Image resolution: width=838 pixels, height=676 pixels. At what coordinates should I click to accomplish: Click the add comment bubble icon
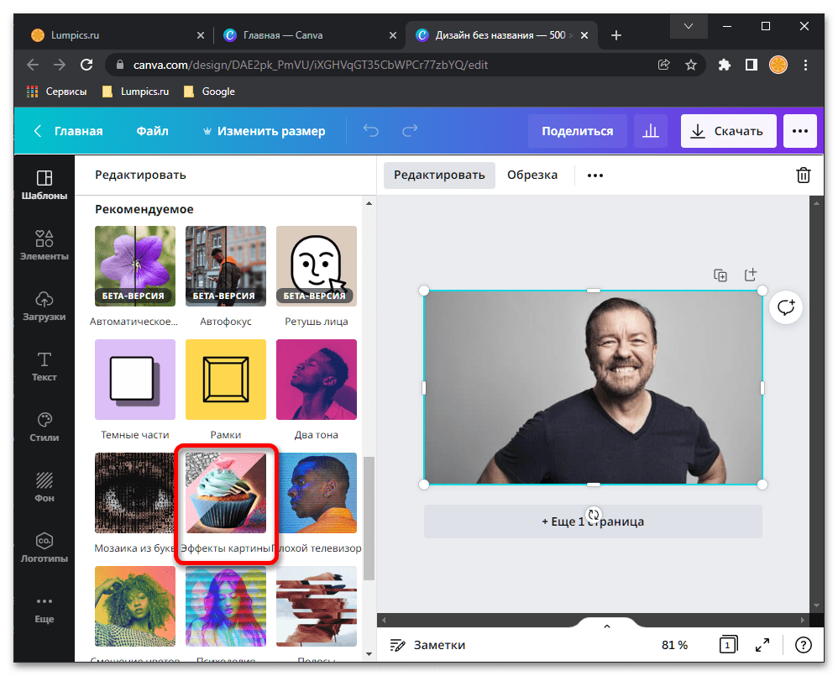(786, 307)
